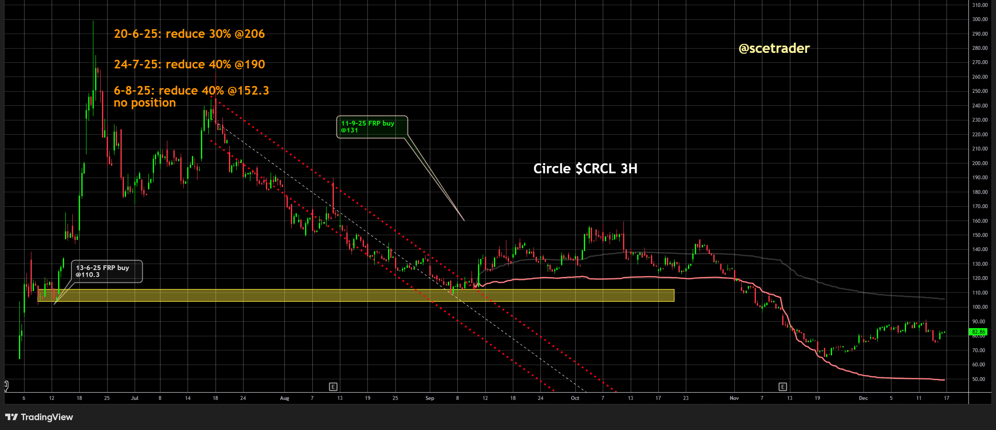Click the 'Sep' label on the time axis

tap(430, 398)
